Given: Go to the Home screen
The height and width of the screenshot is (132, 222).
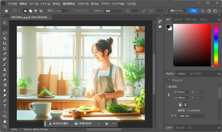Looking at the screenshot, I should [6, 11].
